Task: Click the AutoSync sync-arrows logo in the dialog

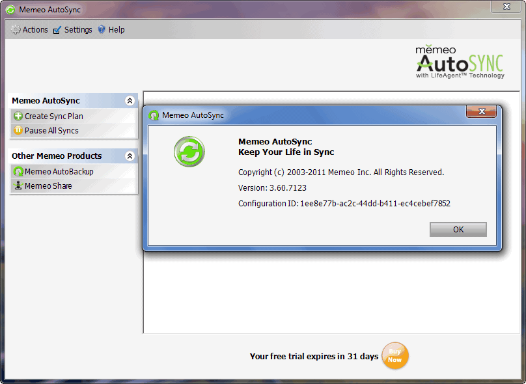Action: click(x=189, y=152)
